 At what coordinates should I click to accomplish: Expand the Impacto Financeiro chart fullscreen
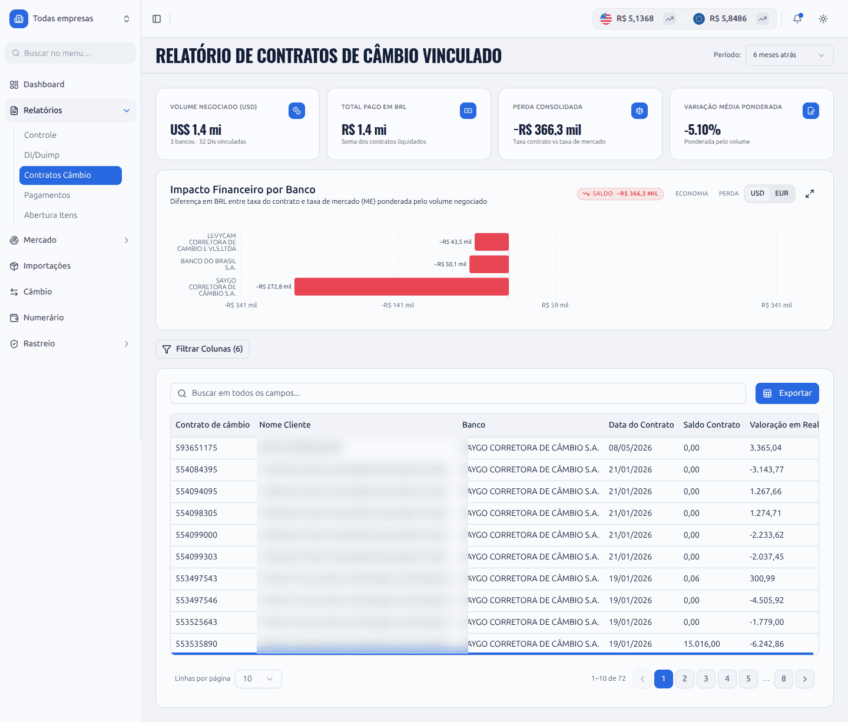tap(810, 194)
